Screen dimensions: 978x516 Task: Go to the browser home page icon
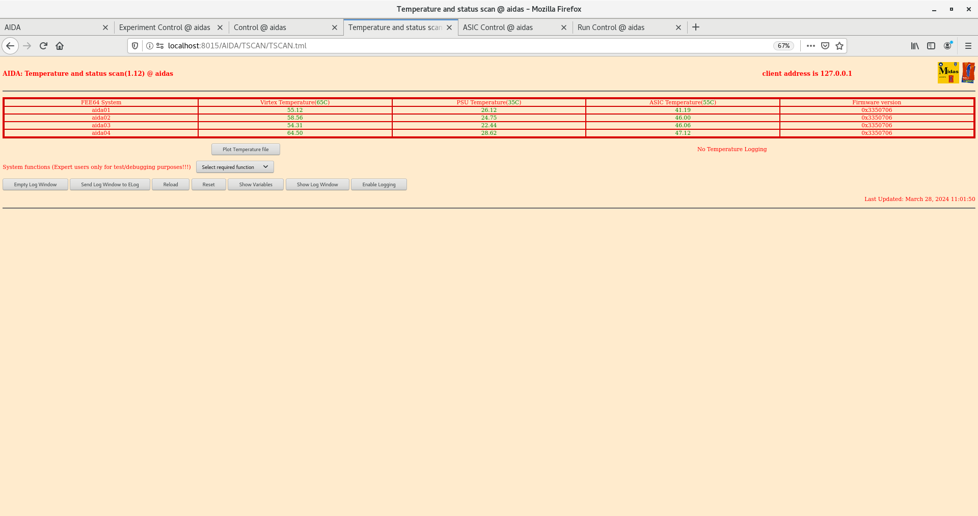[60, 46]
